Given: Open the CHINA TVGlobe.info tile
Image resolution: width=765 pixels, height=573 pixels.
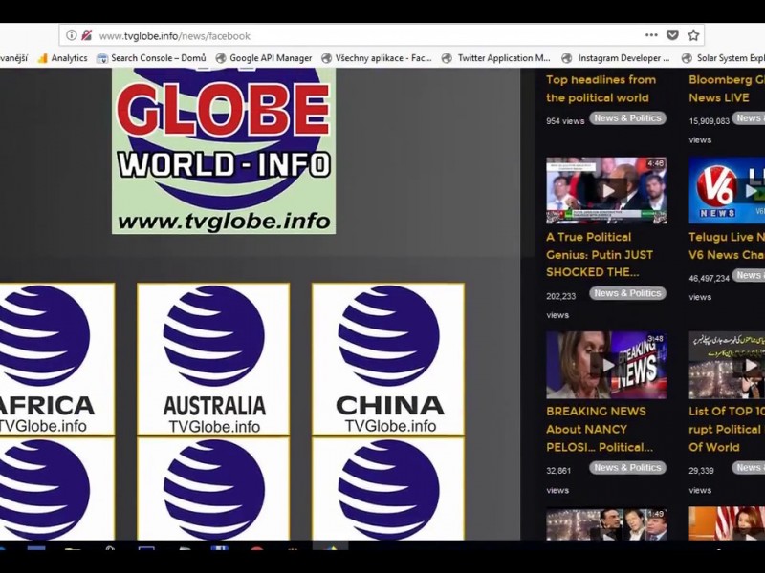Looking at the screenshot, I should [x=388, y=359].
